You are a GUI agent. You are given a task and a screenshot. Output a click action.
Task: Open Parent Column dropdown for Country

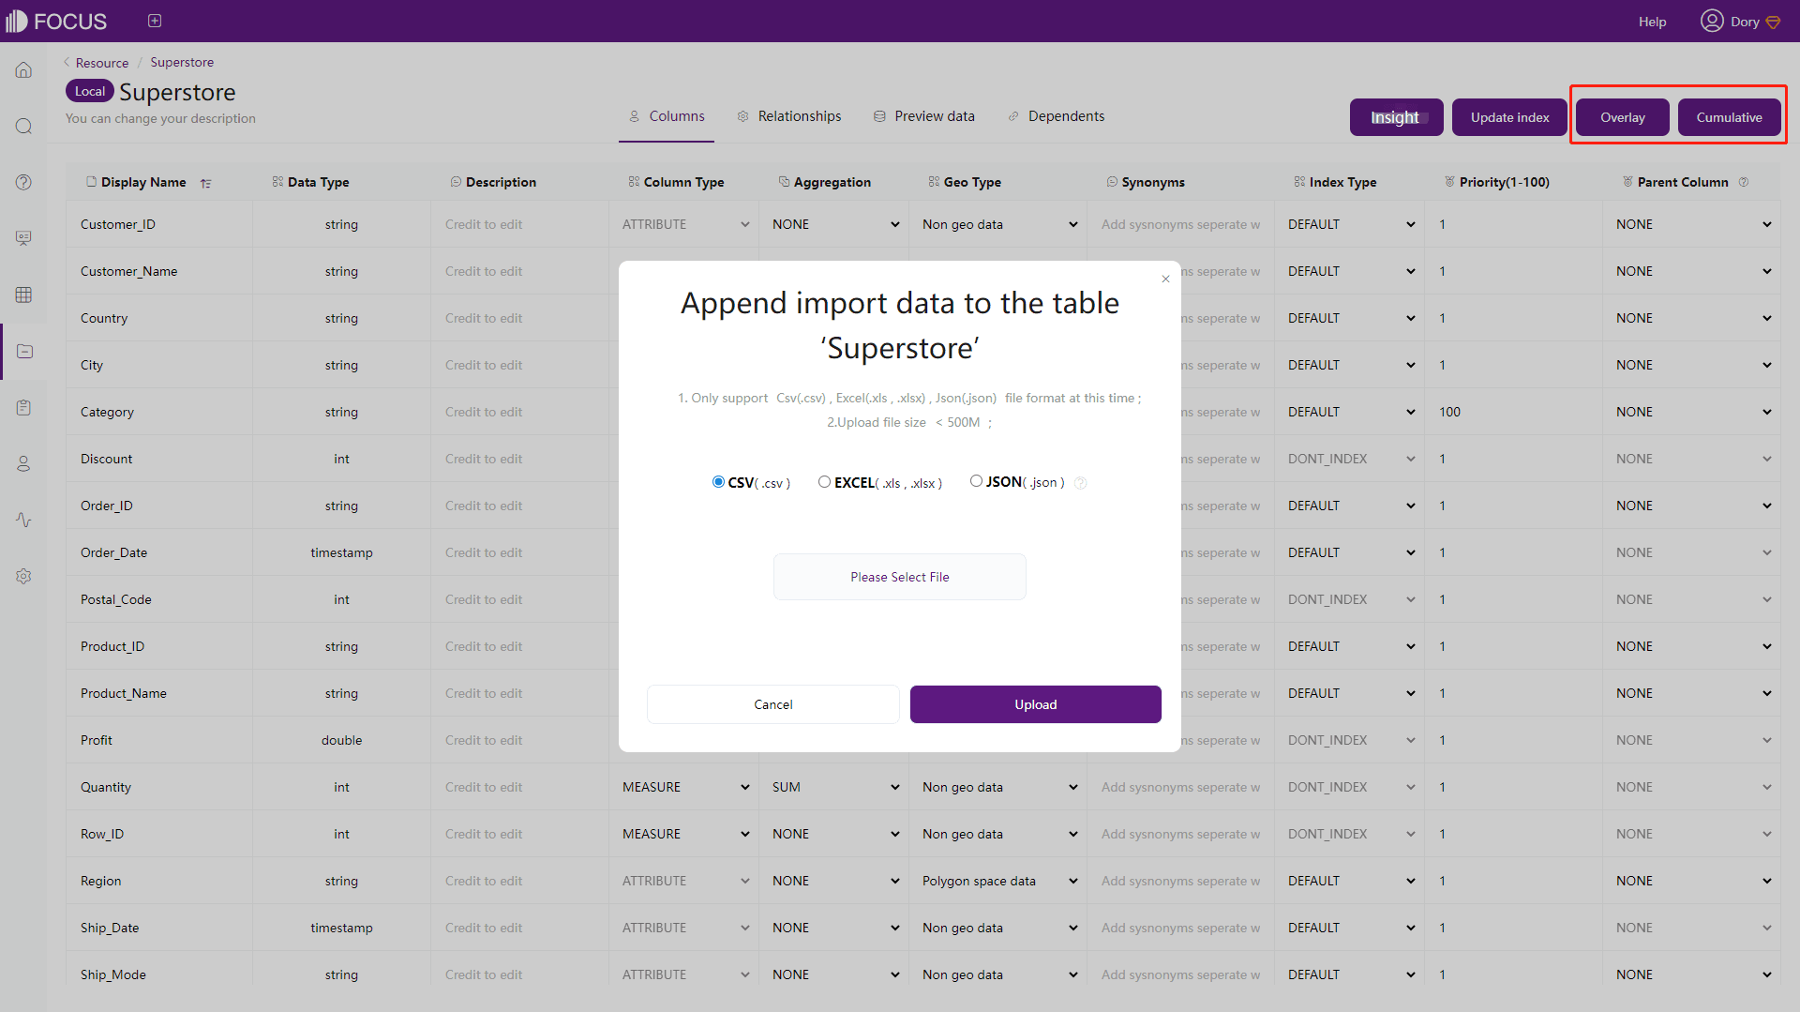click(1692, 318)
